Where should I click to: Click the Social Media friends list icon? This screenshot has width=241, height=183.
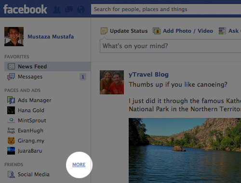(11, 174)
